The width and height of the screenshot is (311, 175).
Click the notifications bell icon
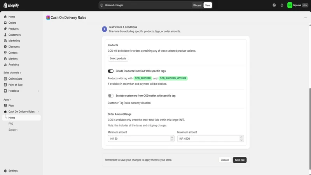282,5
